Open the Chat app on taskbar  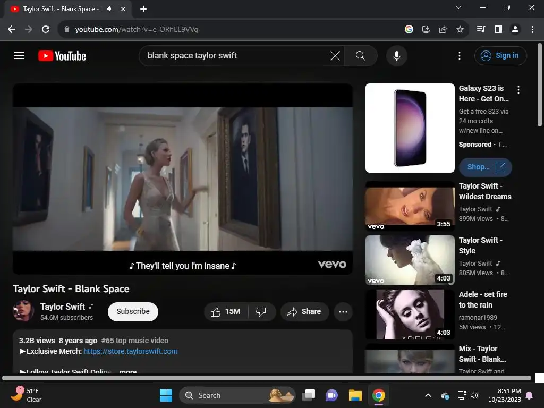tap(331, 395)
